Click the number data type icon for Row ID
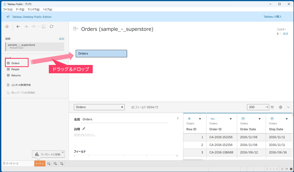Screen dimensions: 294x172 (189, 119)
